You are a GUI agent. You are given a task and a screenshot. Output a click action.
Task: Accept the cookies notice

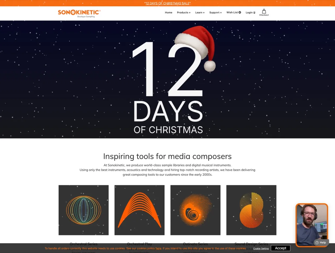(280, 248)
